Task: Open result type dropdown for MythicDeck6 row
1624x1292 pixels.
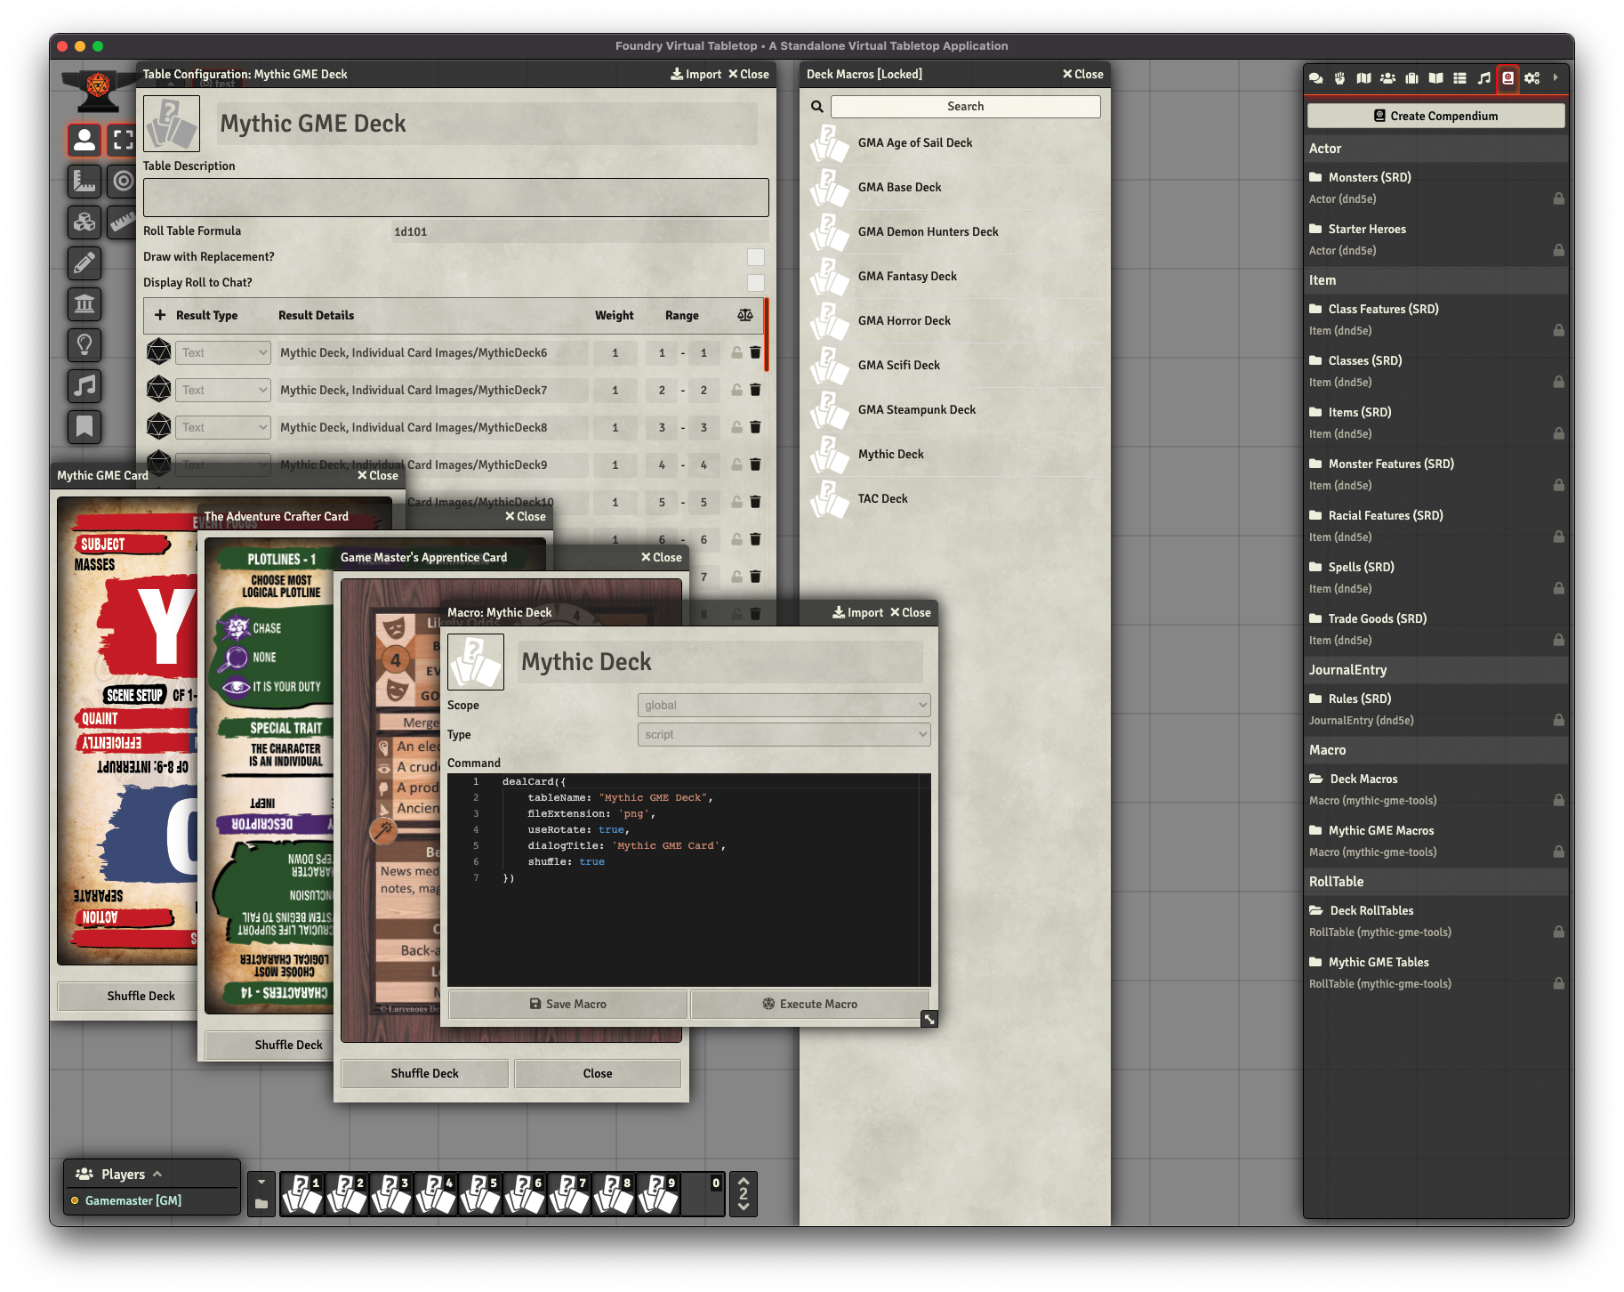Action: tap(222, 353)
